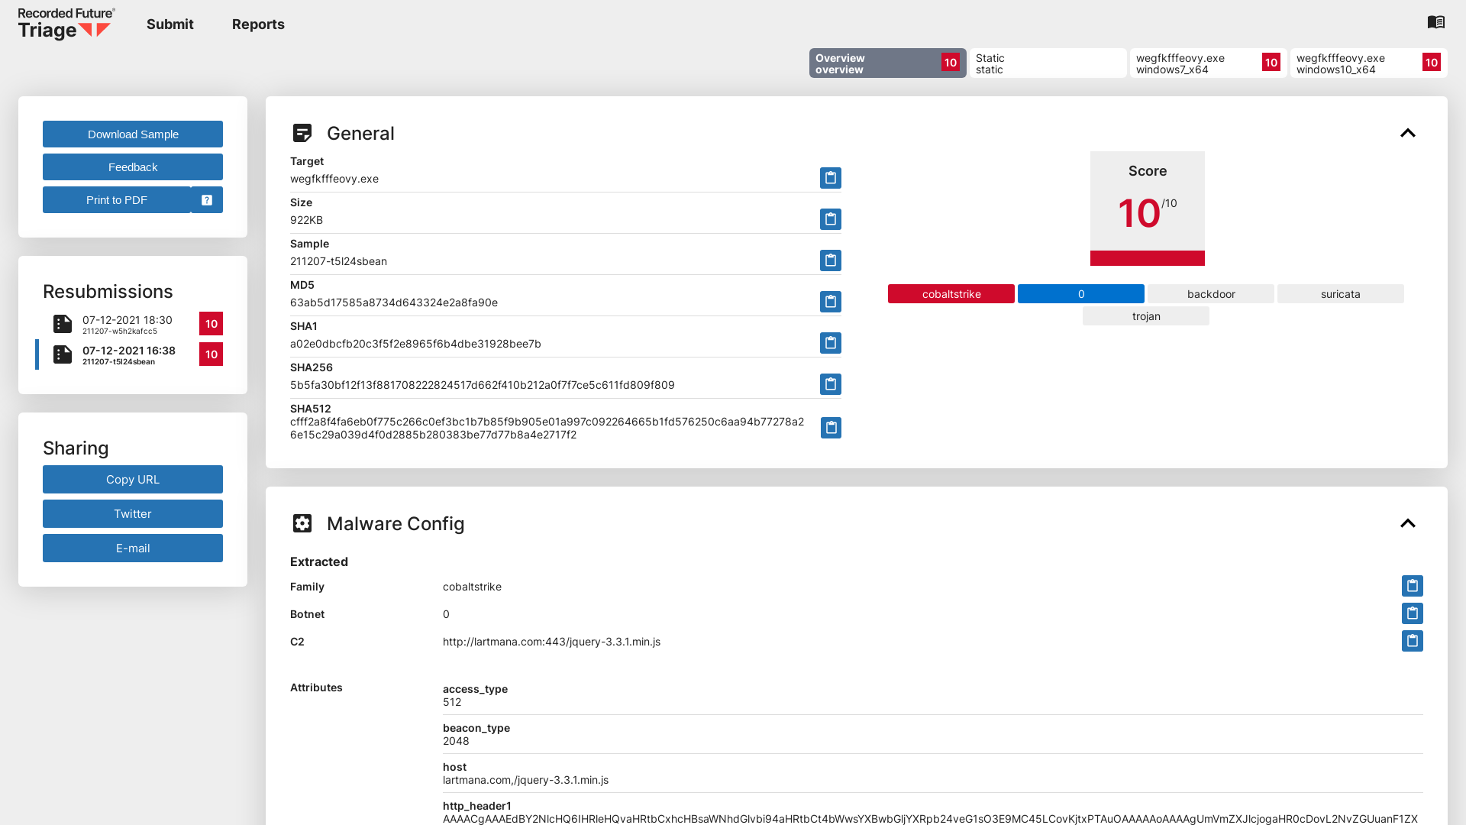Switch to the Overview tab

click(888, 63)
